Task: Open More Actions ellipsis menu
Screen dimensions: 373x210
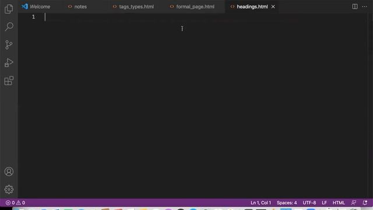Action: click(364, 6)
